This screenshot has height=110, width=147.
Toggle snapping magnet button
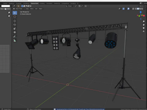[x=80, y=6]
